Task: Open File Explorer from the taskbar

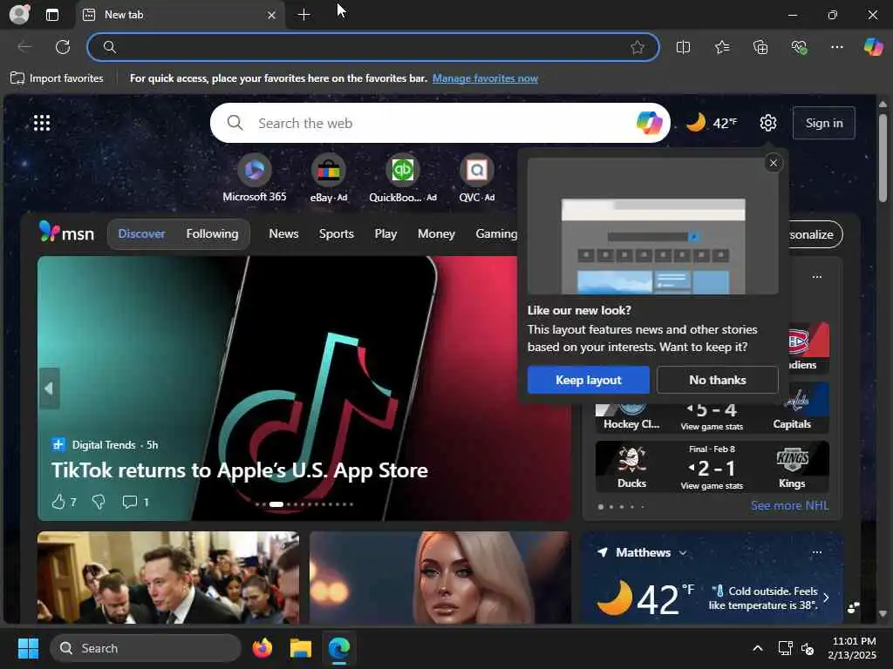Action: pos(301,648)
